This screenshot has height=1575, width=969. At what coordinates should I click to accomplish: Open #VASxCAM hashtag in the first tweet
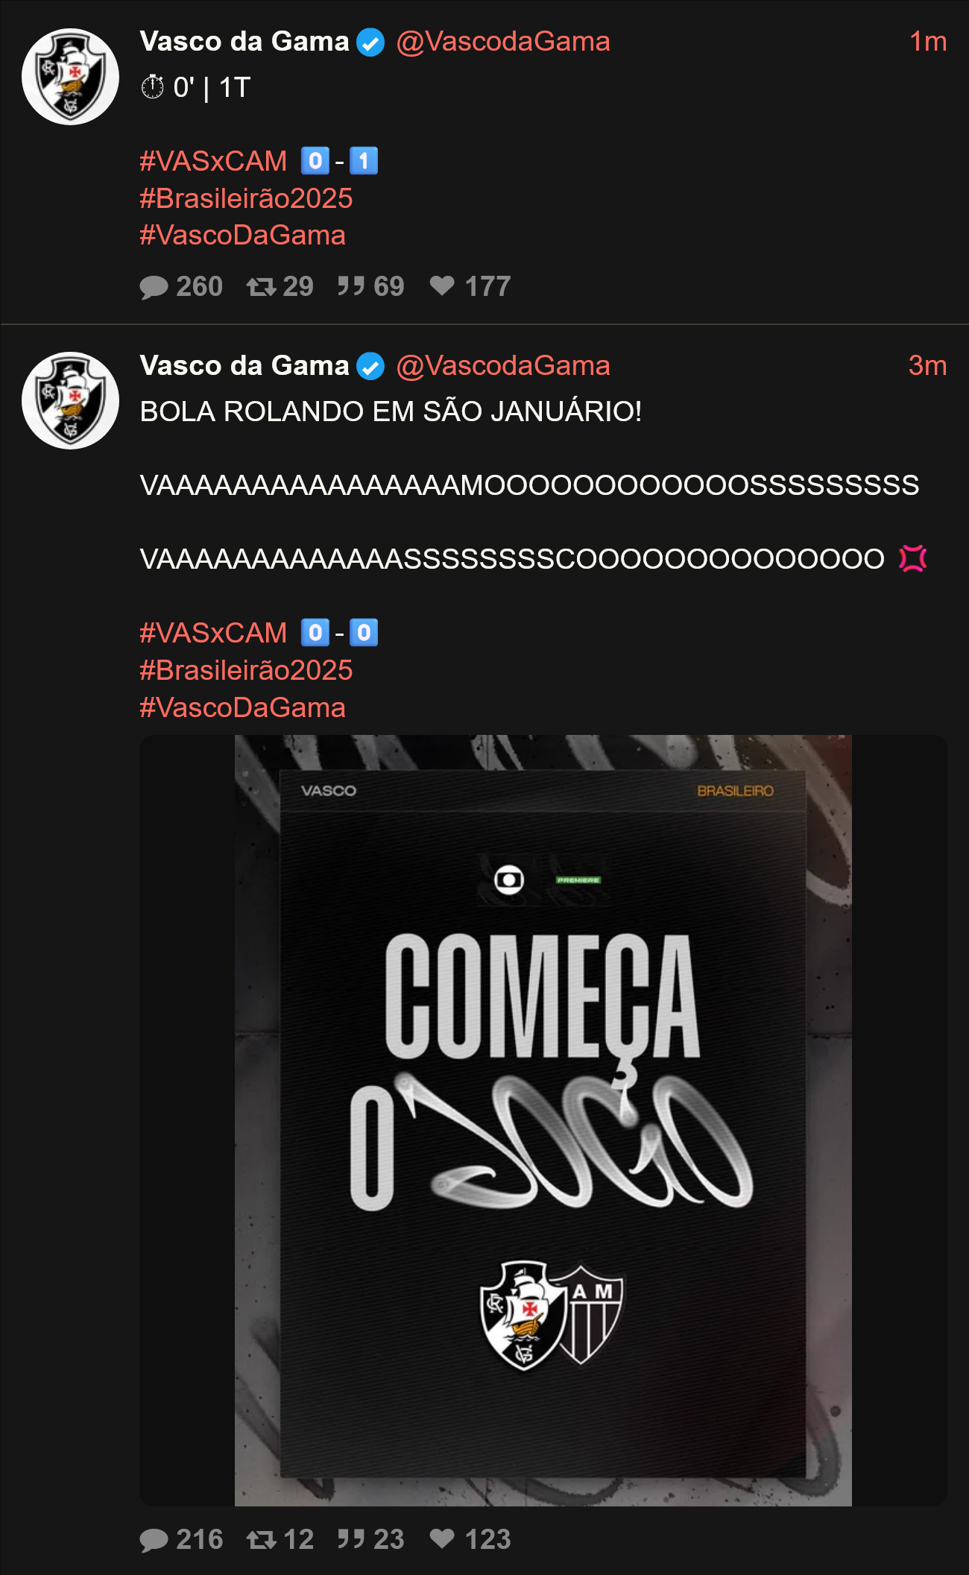coord(213,161)
